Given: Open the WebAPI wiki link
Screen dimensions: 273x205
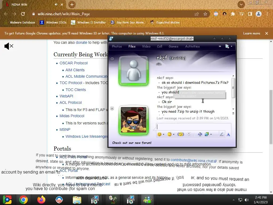Looking at the screenshot, I should click(x=66, y=96).
